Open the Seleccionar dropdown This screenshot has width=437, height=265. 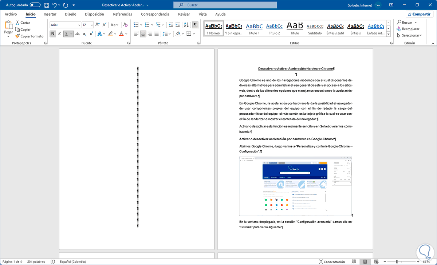point(409,35)
